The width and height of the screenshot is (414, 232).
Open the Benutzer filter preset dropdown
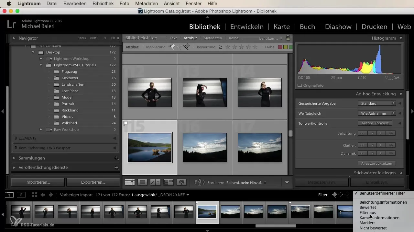[x=271, y=38]
